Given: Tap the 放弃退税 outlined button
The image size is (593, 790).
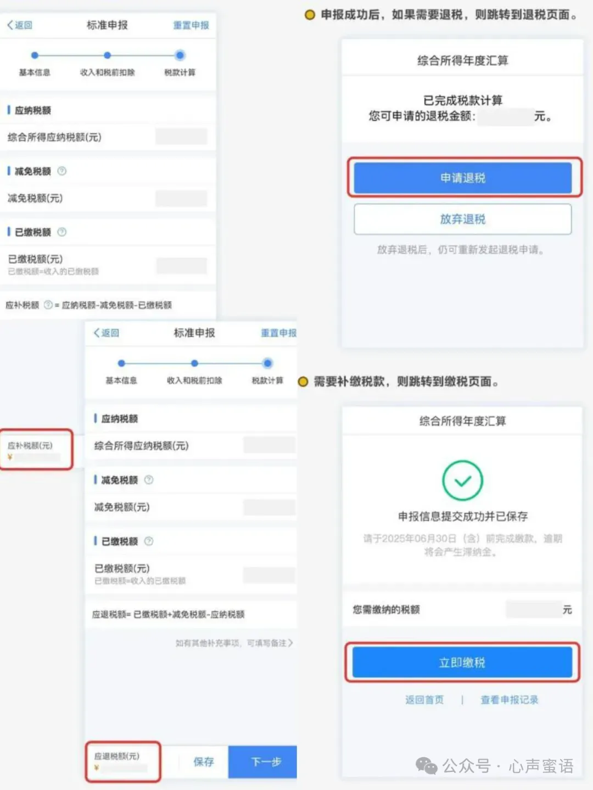Looking at the screenshot, I should click(x=463, y=219).
